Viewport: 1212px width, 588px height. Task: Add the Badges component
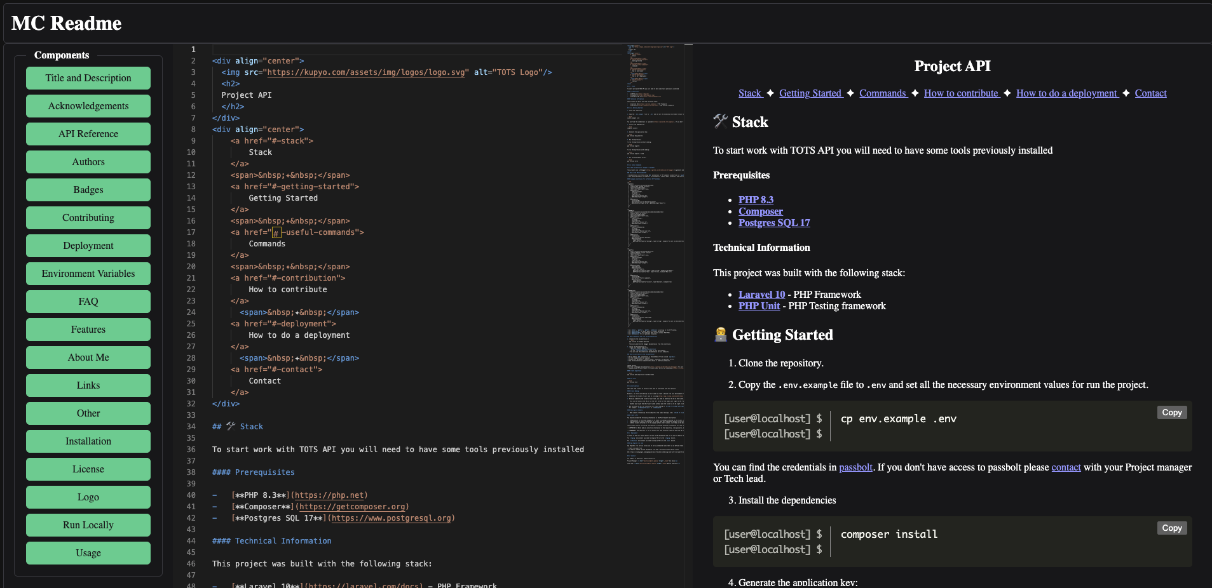[x=88, y=190]
